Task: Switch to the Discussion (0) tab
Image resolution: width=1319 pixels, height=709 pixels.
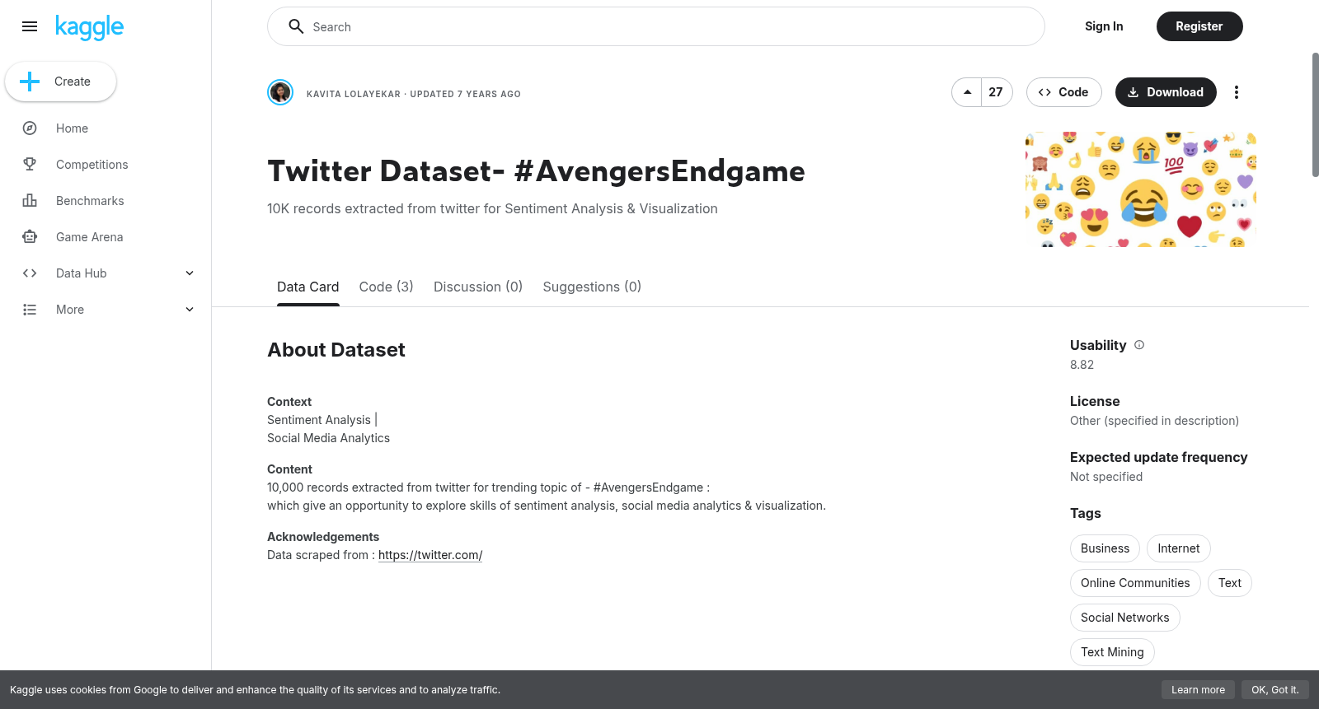Action: [478, 287]
